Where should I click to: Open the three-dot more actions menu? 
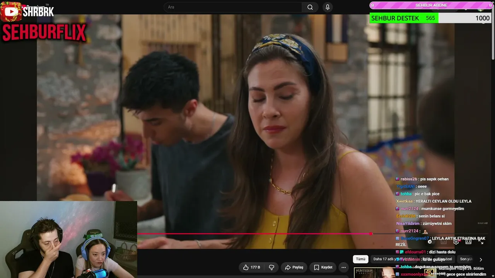(x=343, y=267)
